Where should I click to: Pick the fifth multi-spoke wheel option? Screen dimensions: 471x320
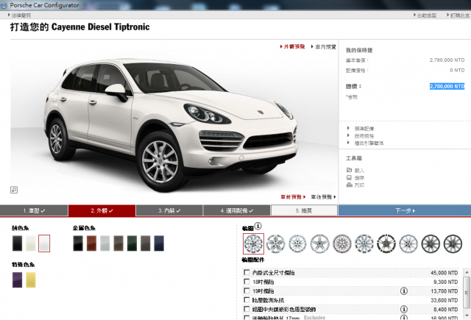(x=341, y=243)
